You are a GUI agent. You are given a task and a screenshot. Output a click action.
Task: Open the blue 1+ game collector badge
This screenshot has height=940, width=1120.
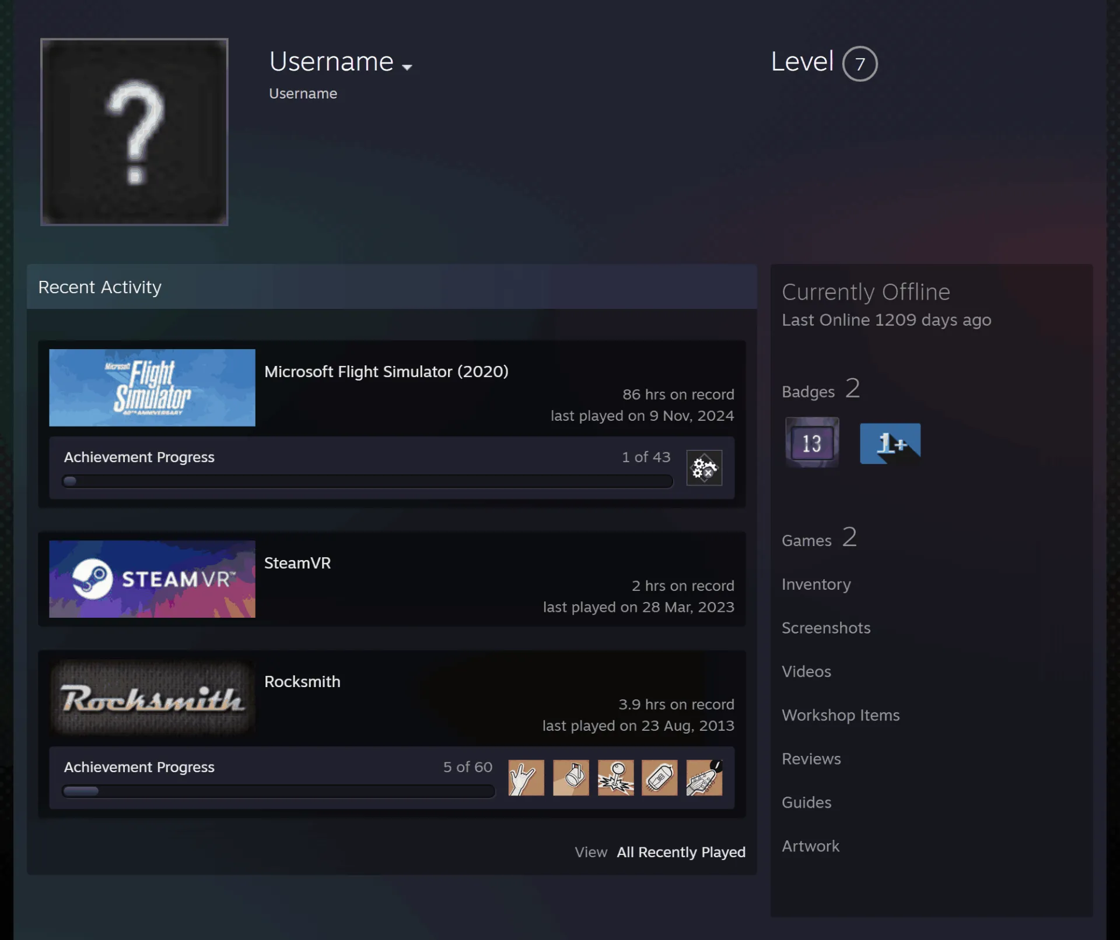pyautogui.click(x=890, y=443)
